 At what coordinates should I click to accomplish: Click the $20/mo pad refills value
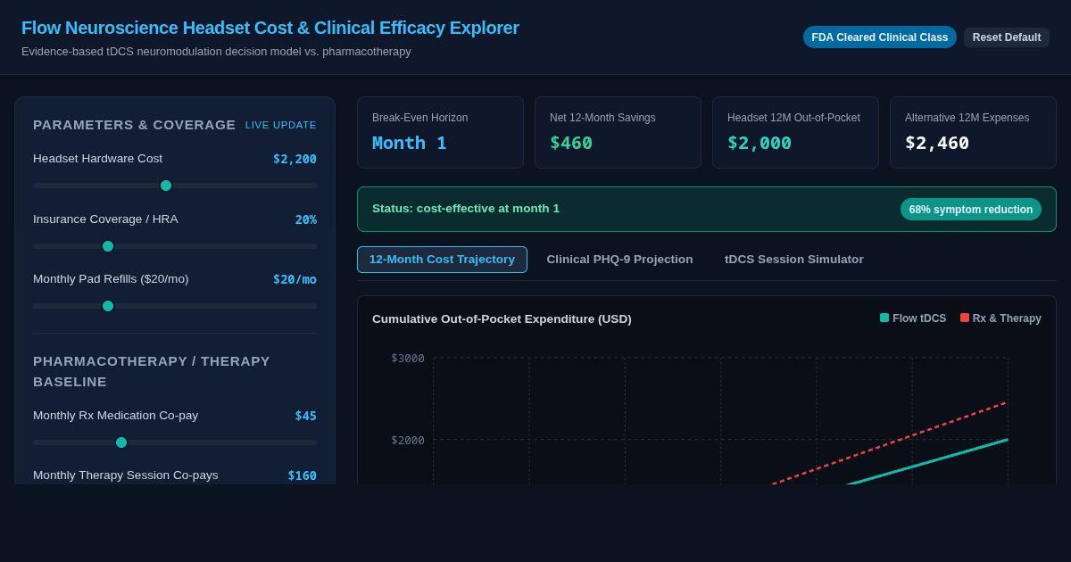coord(295,279)
